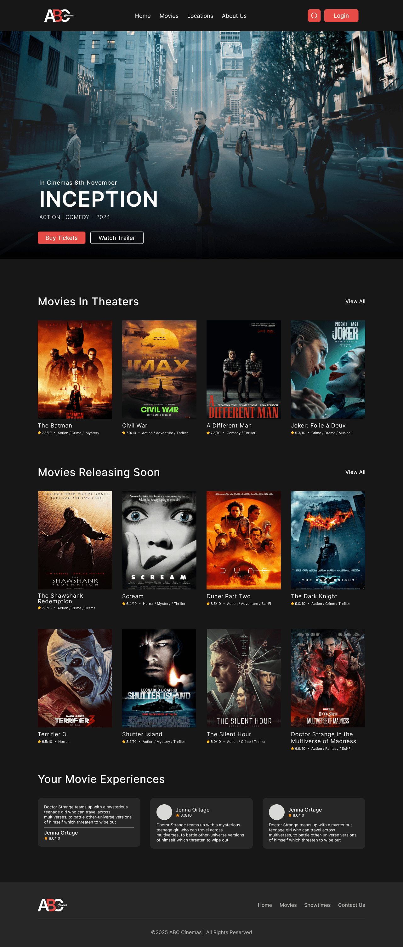Click the Shutter Island title text
This screenshot has height=947, width=403.
pyautogui.click(x=142, y=734)
